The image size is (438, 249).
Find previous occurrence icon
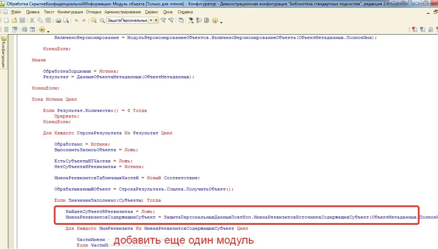click(171, 20)
